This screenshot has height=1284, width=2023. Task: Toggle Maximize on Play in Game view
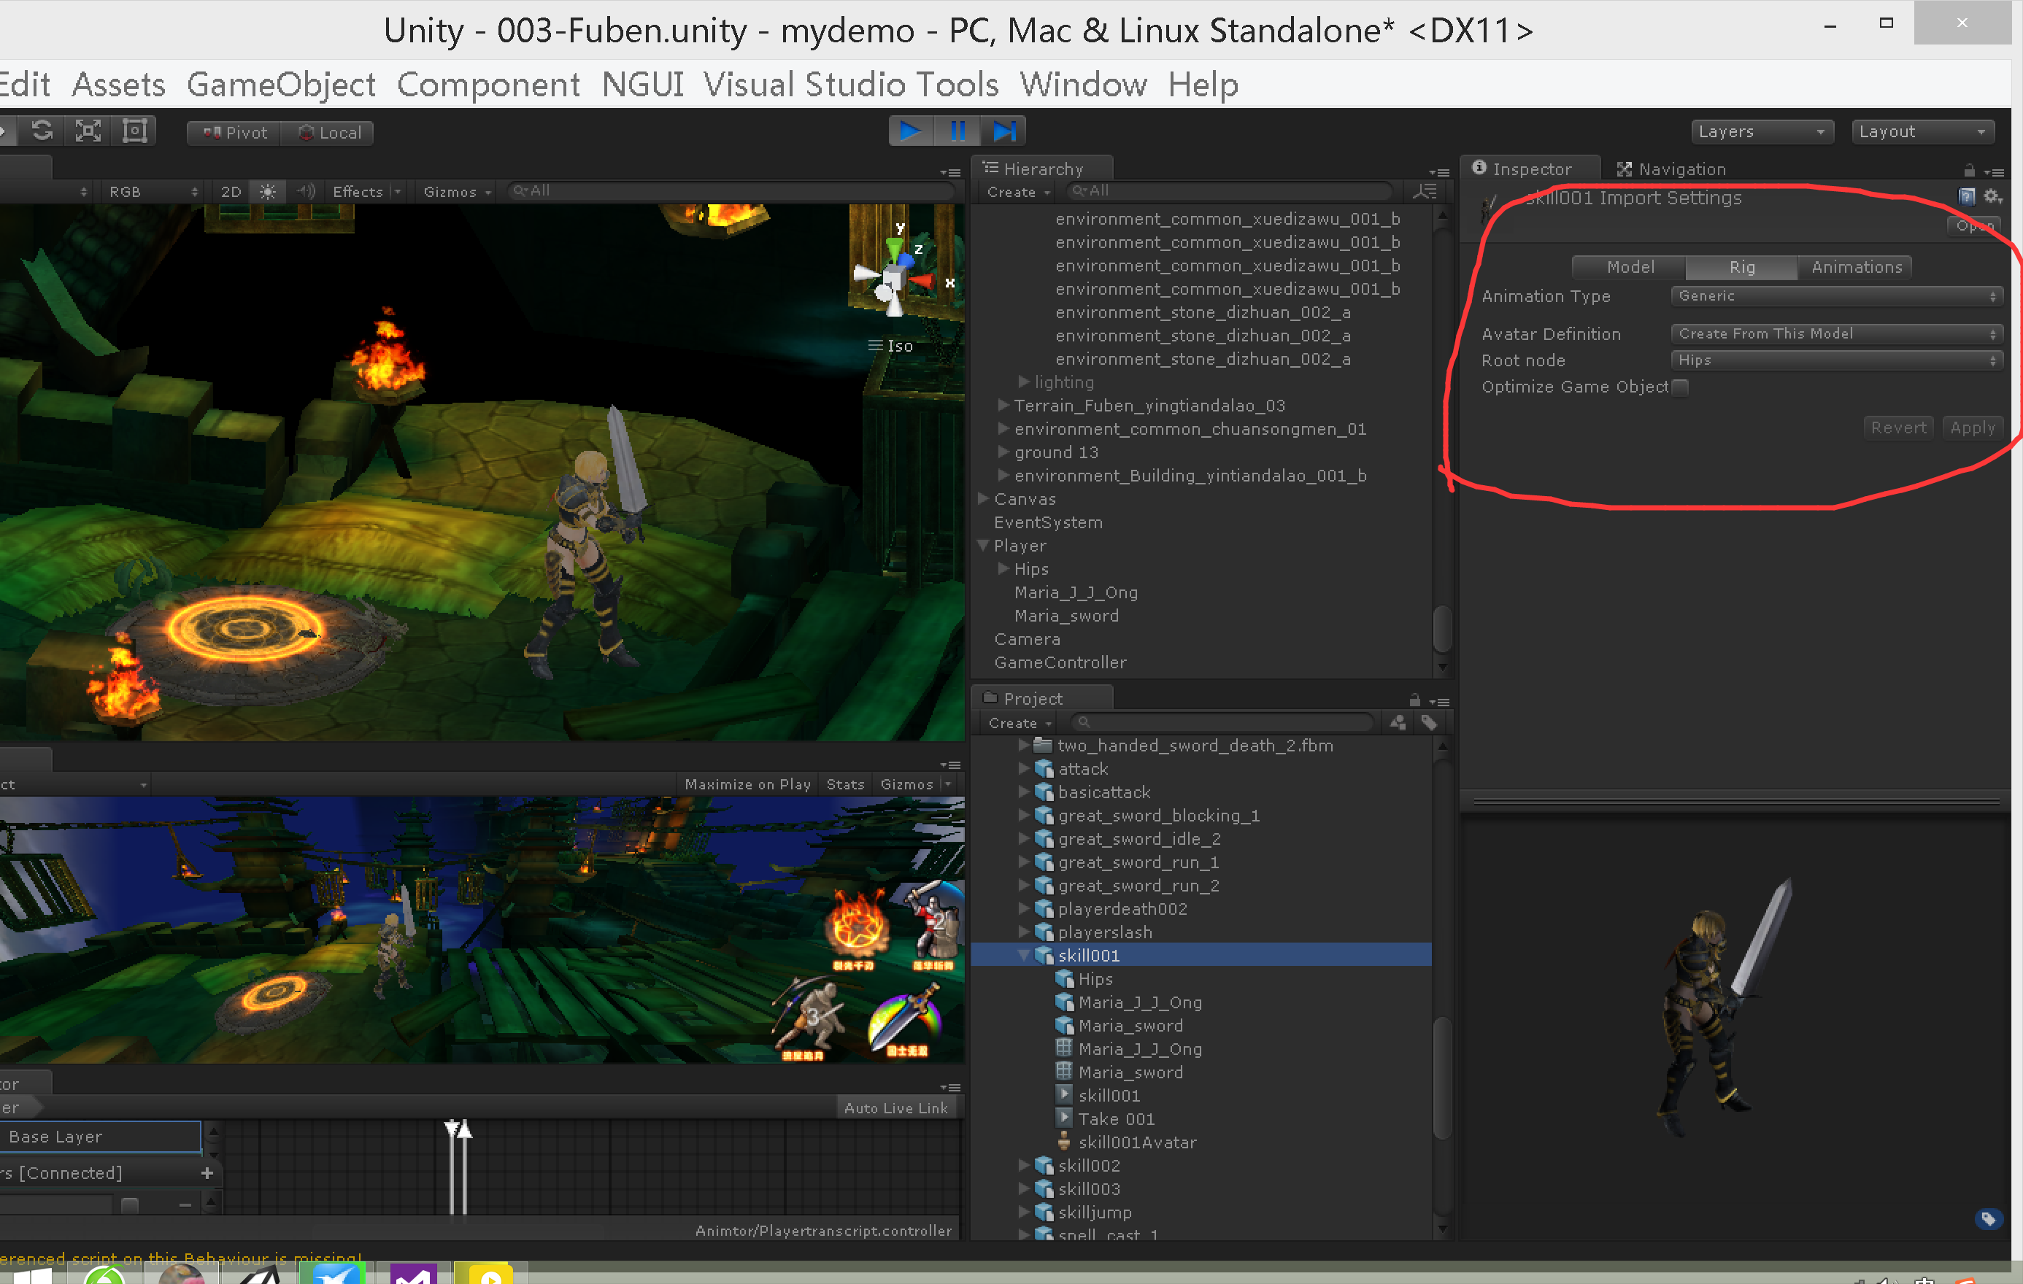coord(748,784)
